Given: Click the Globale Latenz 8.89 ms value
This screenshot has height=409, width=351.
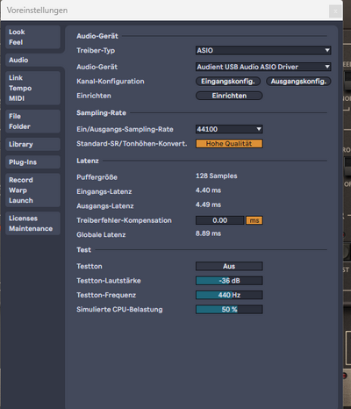Looking at the screenshot, I should click(208, 233).
